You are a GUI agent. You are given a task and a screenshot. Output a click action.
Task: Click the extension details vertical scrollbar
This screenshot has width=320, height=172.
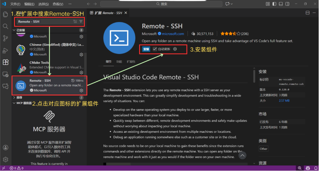coord(254,76)
